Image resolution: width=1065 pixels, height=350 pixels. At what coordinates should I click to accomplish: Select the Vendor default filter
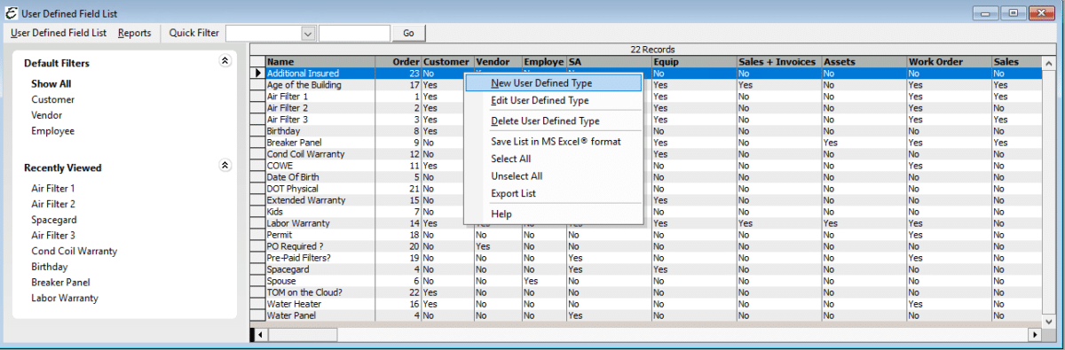pos(47,115)
